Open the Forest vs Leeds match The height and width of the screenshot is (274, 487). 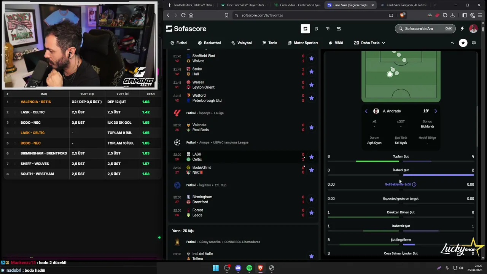pyautogui.click(x=243, y=213)
